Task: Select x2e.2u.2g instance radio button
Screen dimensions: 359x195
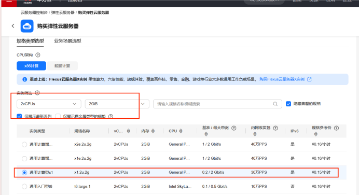Action: (x=24, y=144)
